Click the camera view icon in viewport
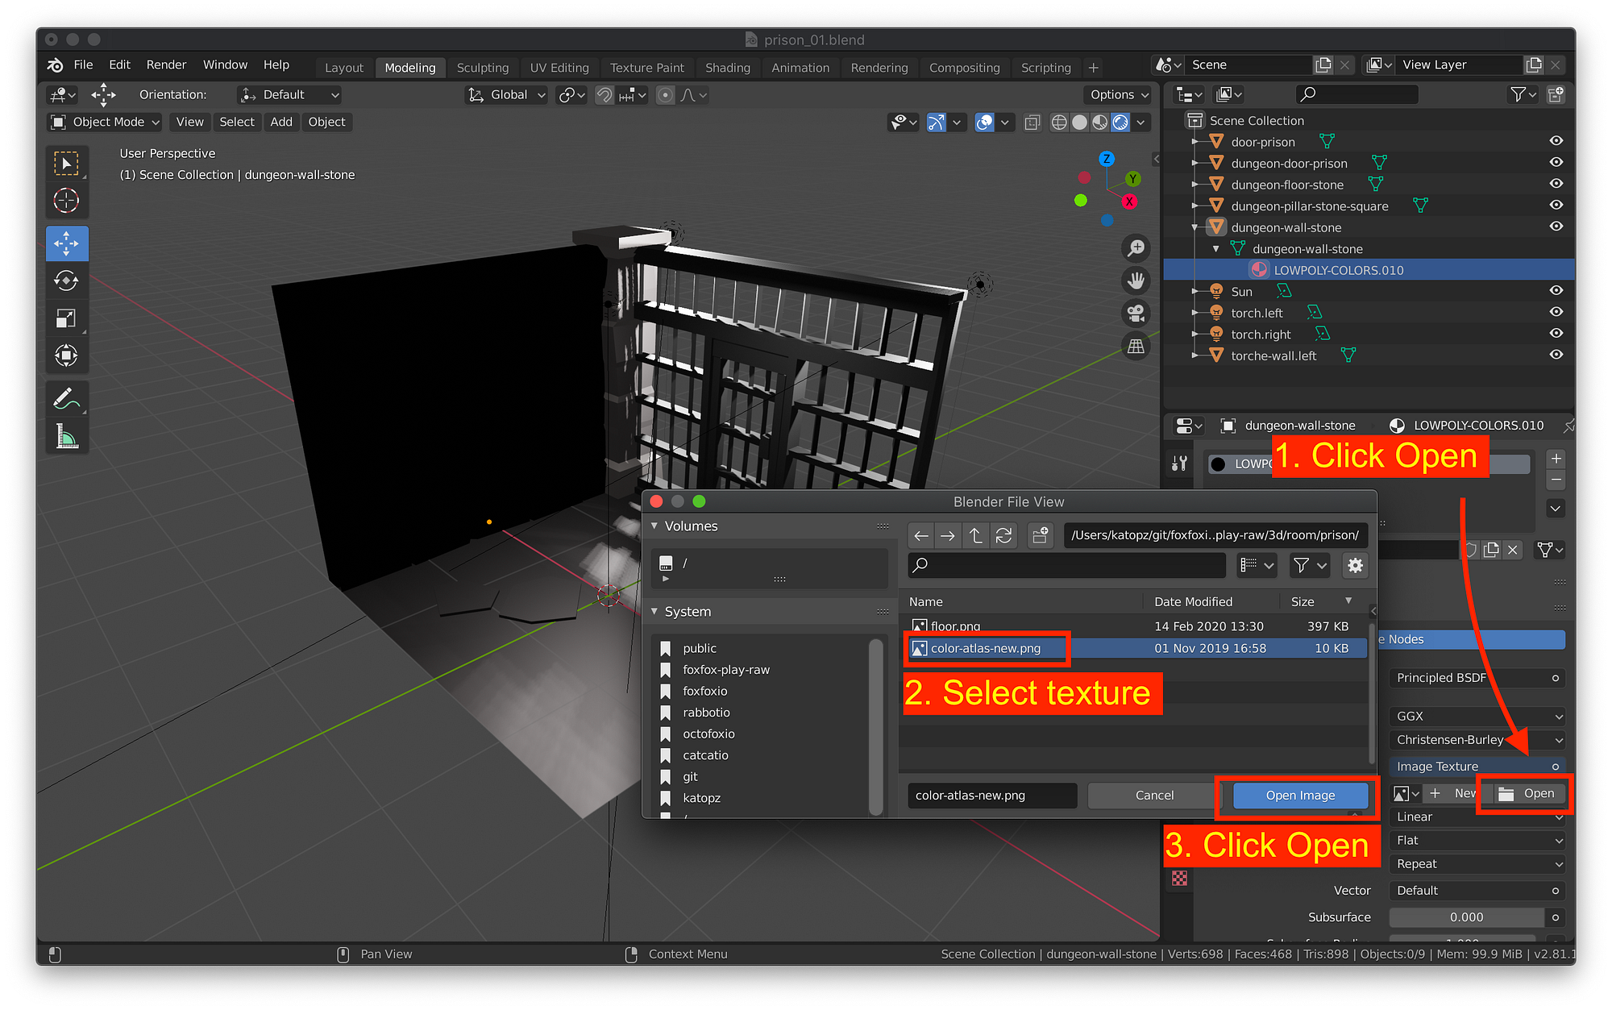 click(1136, 314)
